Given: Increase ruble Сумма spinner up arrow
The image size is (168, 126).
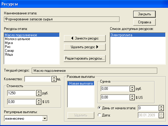Looking at the screenshot, I should (x=132, y=87).
